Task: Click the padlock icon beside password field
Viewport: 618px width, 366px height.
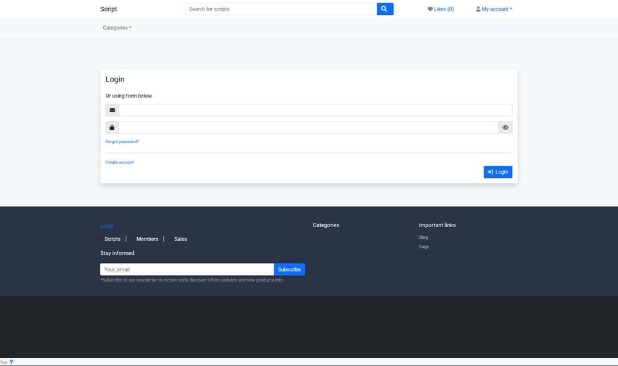Action: (112, 128)
